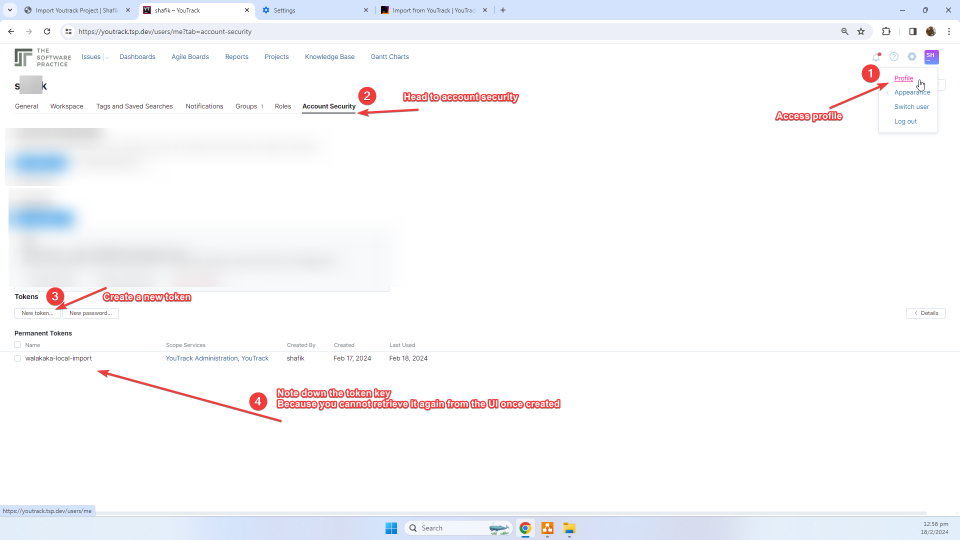Image resolution: width=960 pixels, height=540 pixels.
Task: Click the browser zoom magnifier icon
Action: pos(844,31)
